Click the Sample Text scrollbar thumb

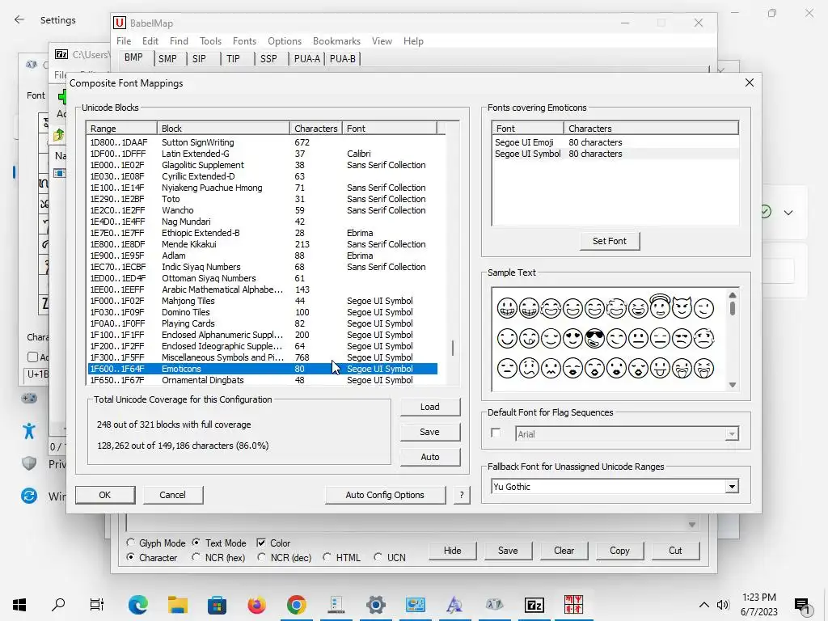click(733, 308)
